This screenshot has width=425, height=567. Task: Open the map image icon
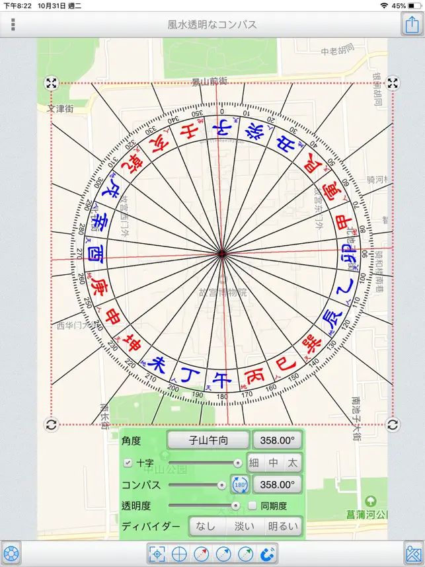coord(414,554)
